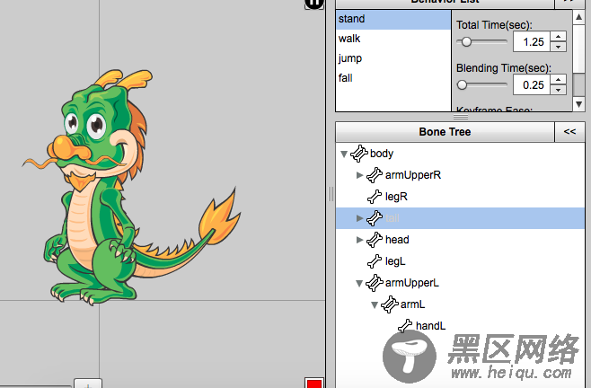Select the legR bone
591x388 pixels.
click(x=396, y=197)
